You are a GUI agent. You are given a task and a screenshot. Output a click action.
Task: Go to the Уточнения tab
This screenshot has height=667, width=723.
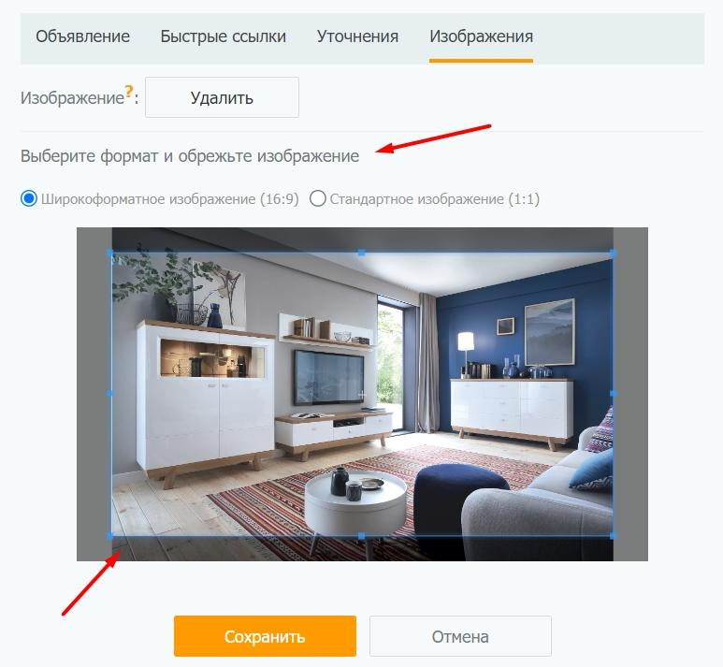(358, 36)
